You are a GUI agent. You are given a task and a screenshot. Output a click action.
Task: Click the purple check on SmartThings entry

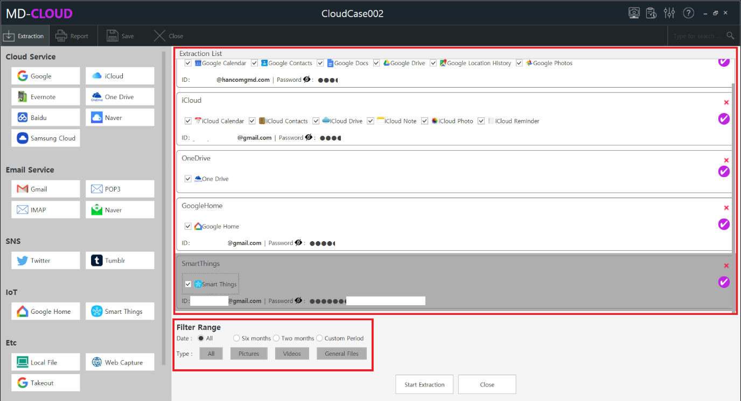pyautogui.click(x=724, y=282)
